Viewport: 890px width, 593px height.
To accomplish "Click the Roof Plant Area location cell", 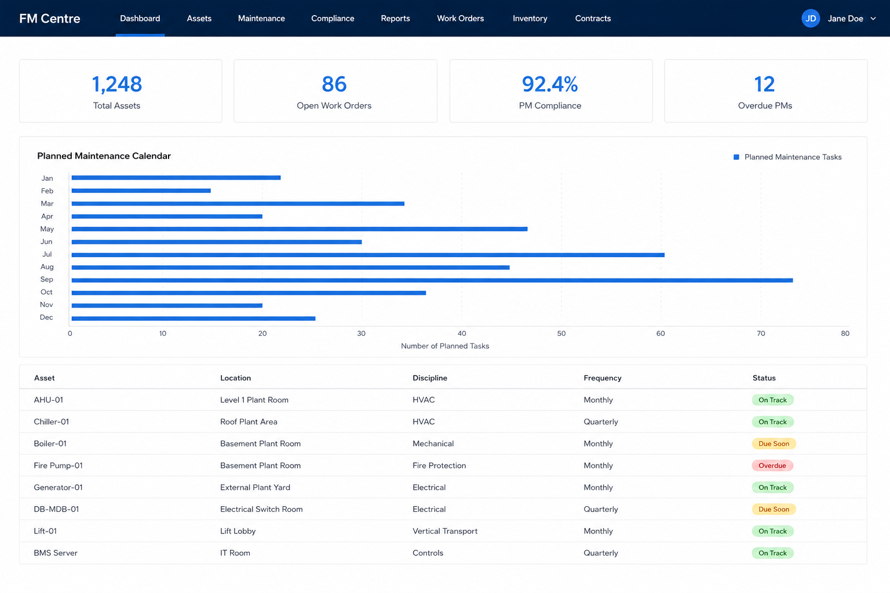I will click(249, 422).
